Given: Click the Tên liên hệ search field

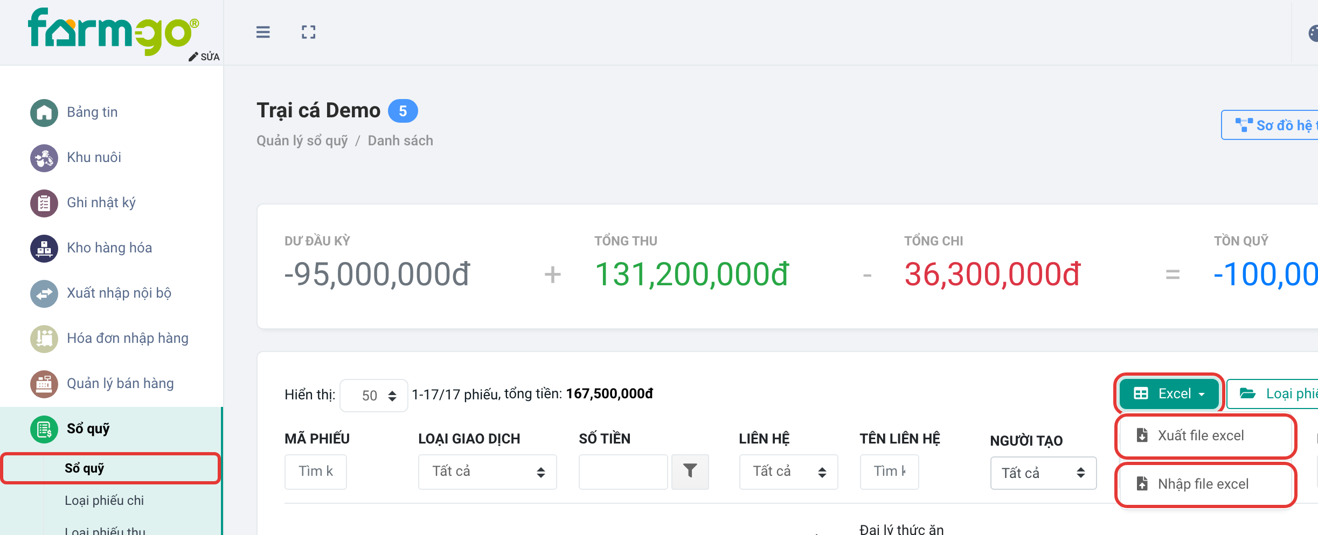Looking at the screenshot, I should point(889,471).
